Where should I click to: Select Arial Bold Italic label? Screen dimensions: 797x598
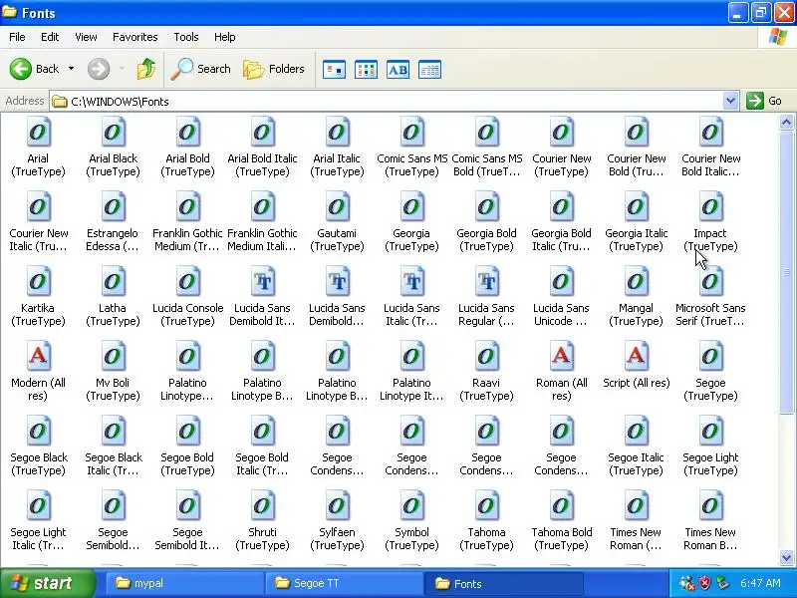point(262,164)
